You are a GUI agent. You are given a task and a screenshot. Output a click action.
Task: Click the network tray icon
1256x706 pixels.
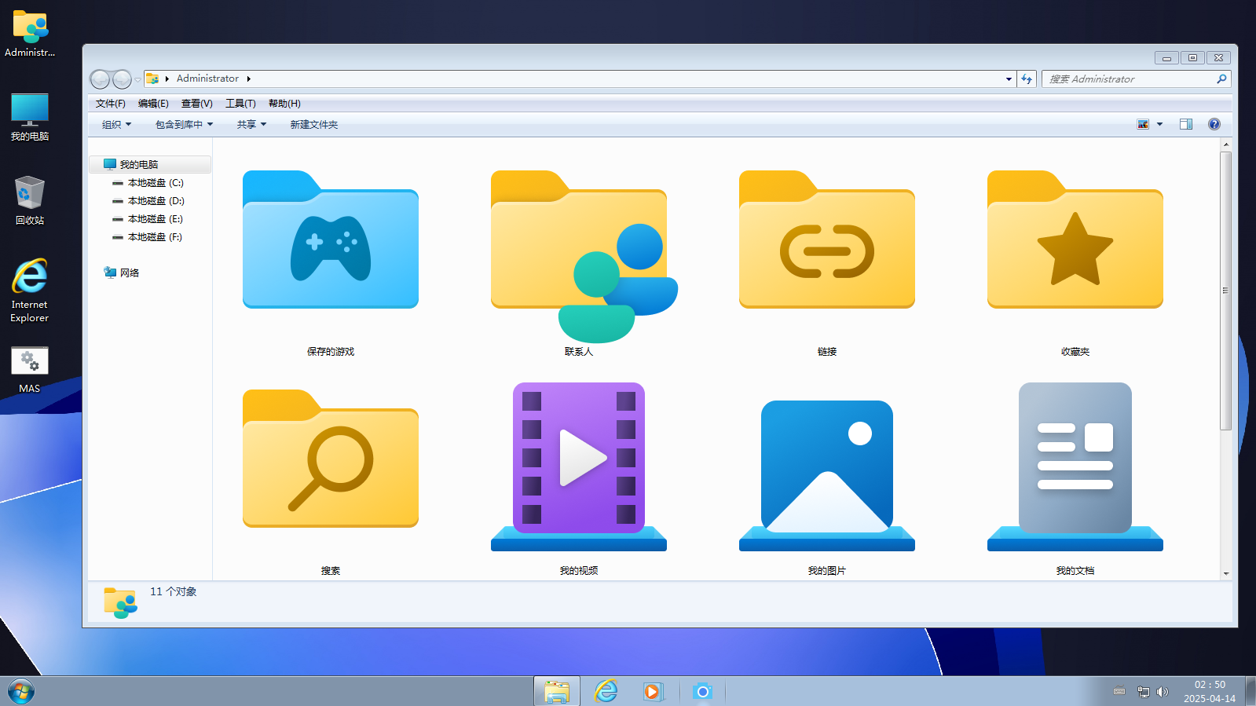(x=1144, y=692)
